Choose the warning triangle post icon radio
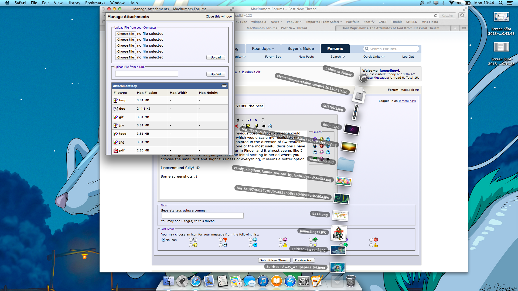Image resolution: width=518 pixels, height=291 pixels. click(x=281, y=245)
